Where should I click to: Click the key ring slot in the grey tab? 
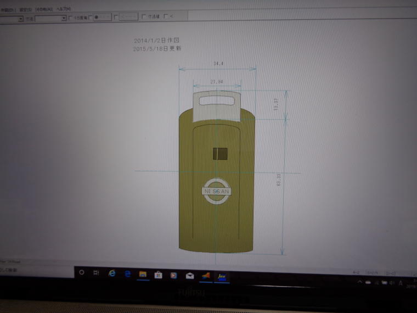pyautogui.click(x=217, y=101)
